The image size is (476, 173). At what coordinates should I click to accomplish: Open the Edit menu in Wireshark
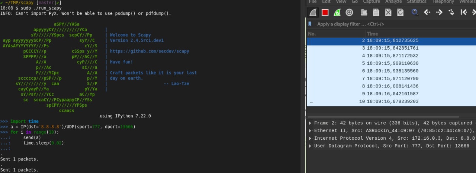click(327, 2)
